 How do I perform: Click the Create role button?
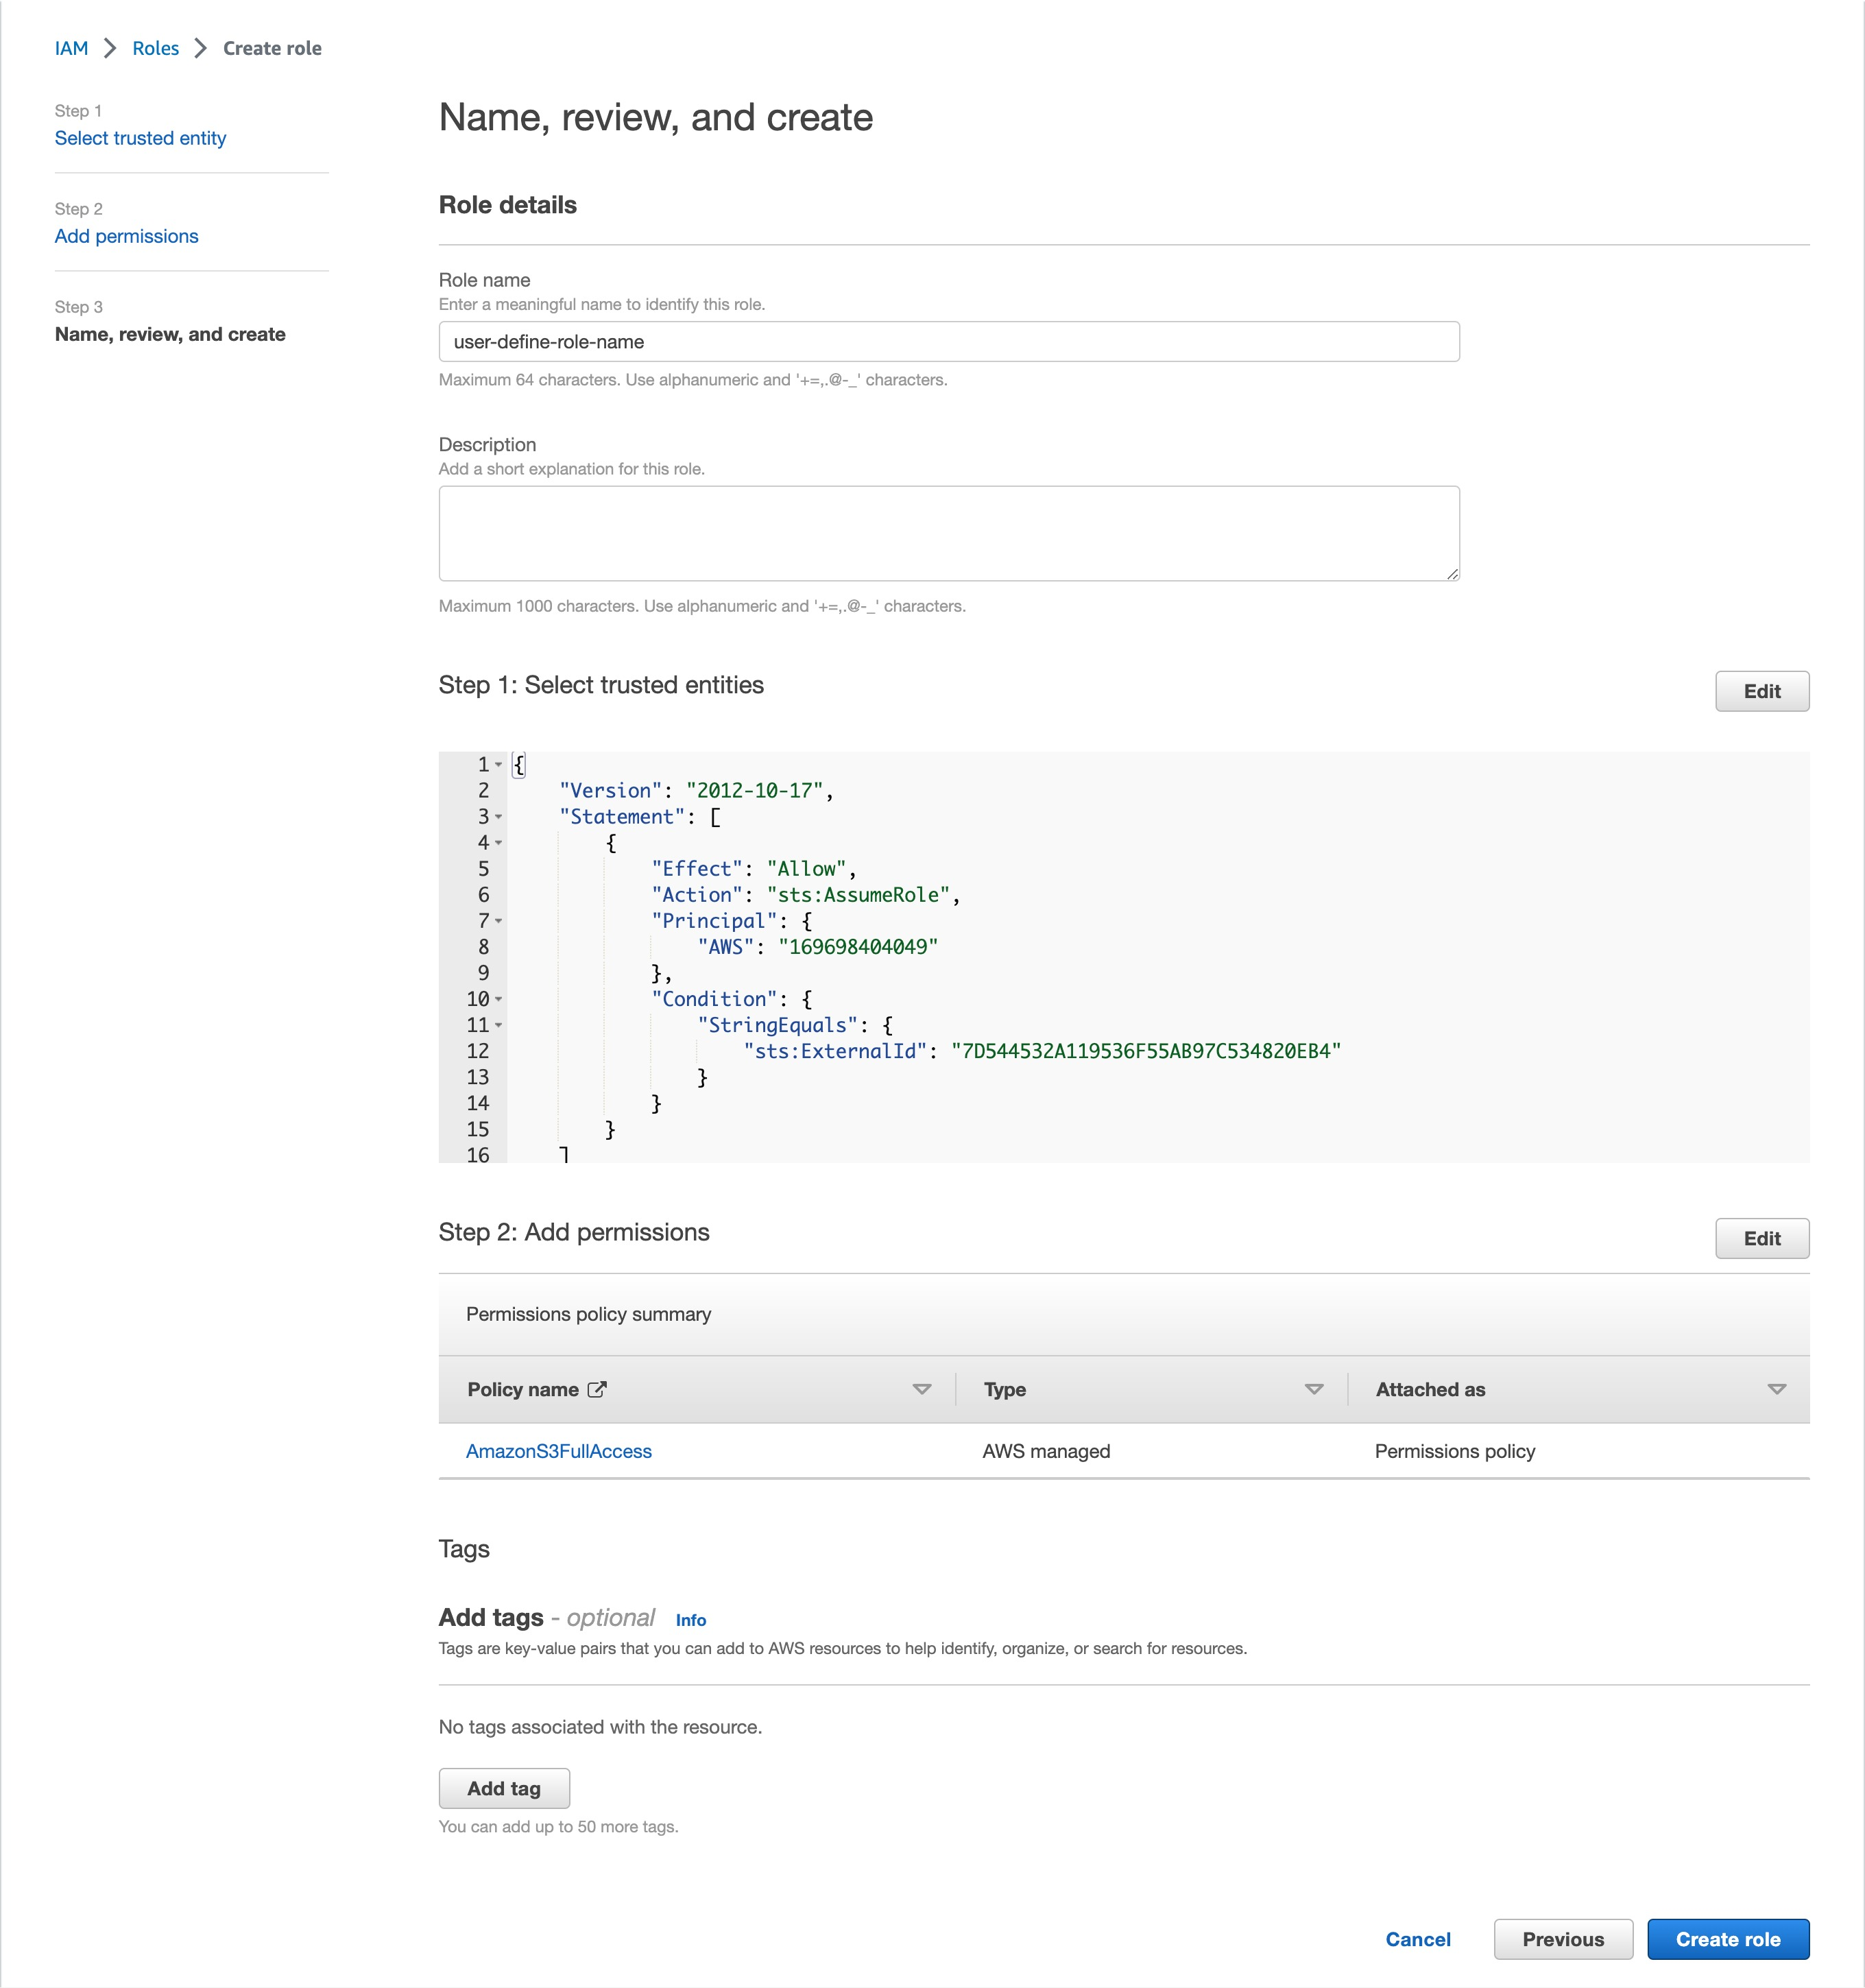click(x=1727, y=1939)
